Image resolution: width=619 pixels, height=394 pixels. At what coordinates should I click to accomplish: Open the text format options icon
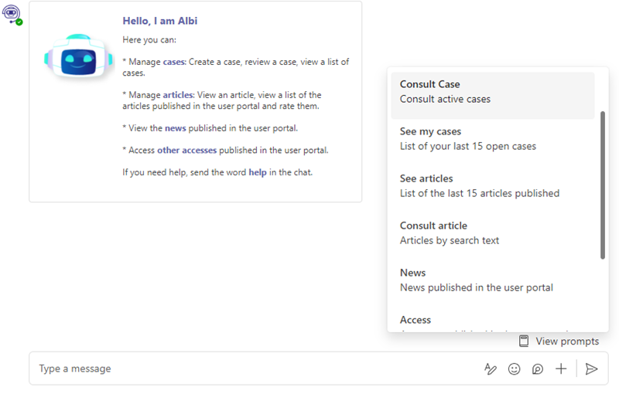[x=490, y=369]
